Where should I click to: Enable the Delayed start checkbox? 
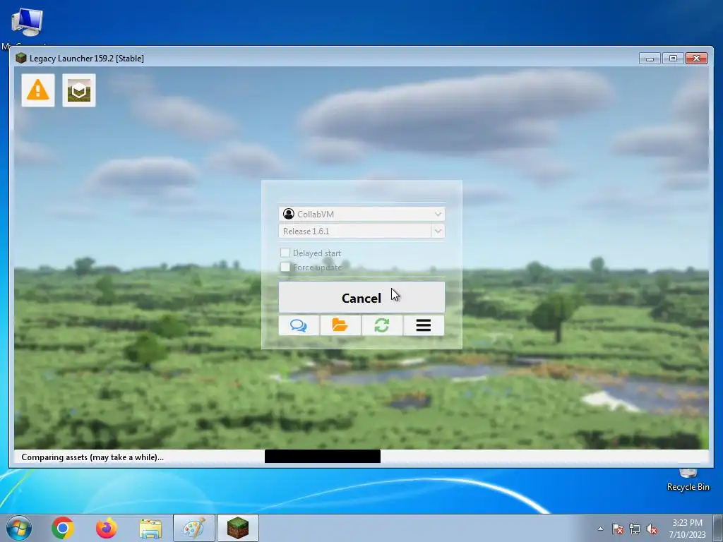pyautogui.click(x=285, y=253)
